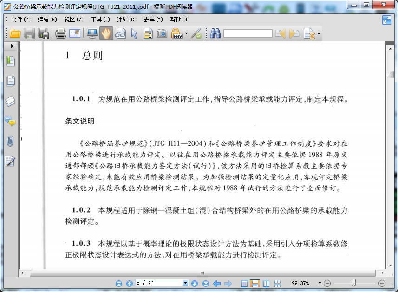Go to next search result

point(294,33)
